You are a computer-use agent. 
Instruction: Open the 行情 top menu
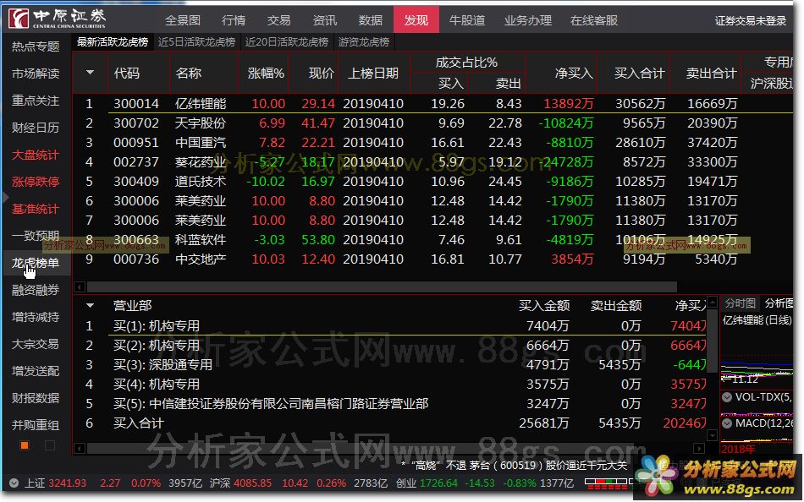pos(234,20)
